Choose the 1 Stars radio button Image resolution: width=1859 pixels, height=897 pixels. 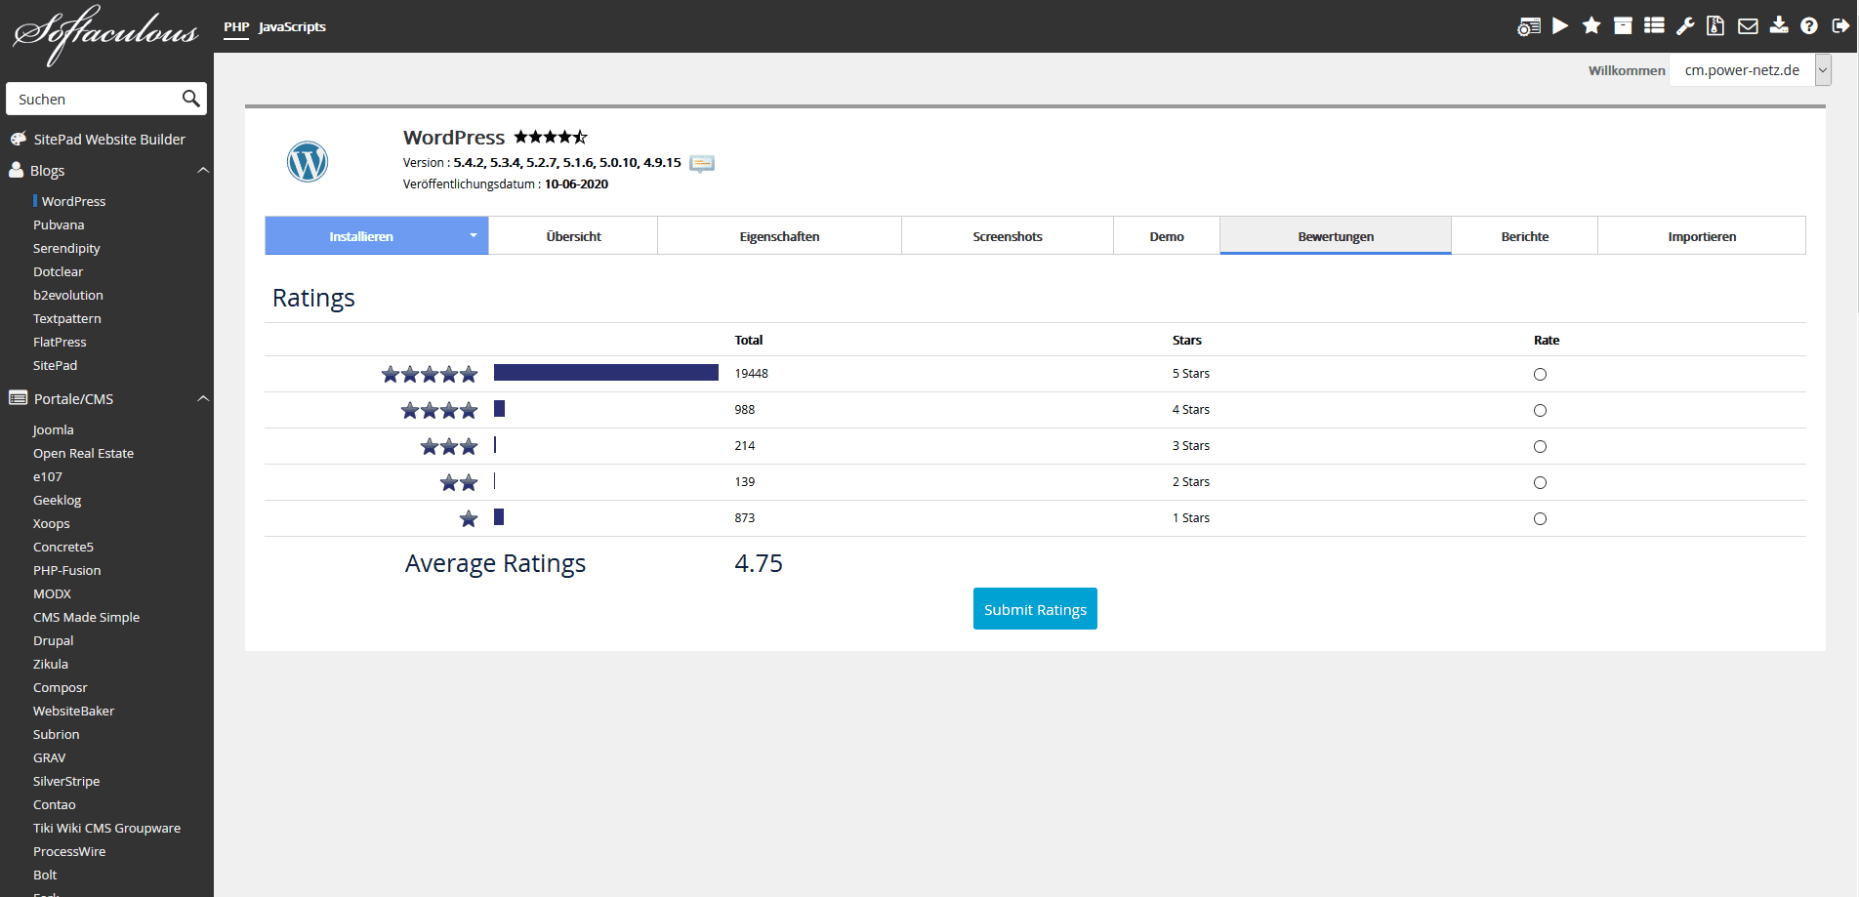click(x=1540, y=519)
